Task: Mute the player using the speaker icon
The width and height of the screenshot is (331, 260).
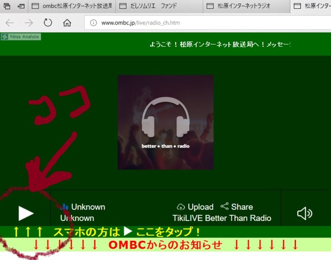Action: coord(304,213)
